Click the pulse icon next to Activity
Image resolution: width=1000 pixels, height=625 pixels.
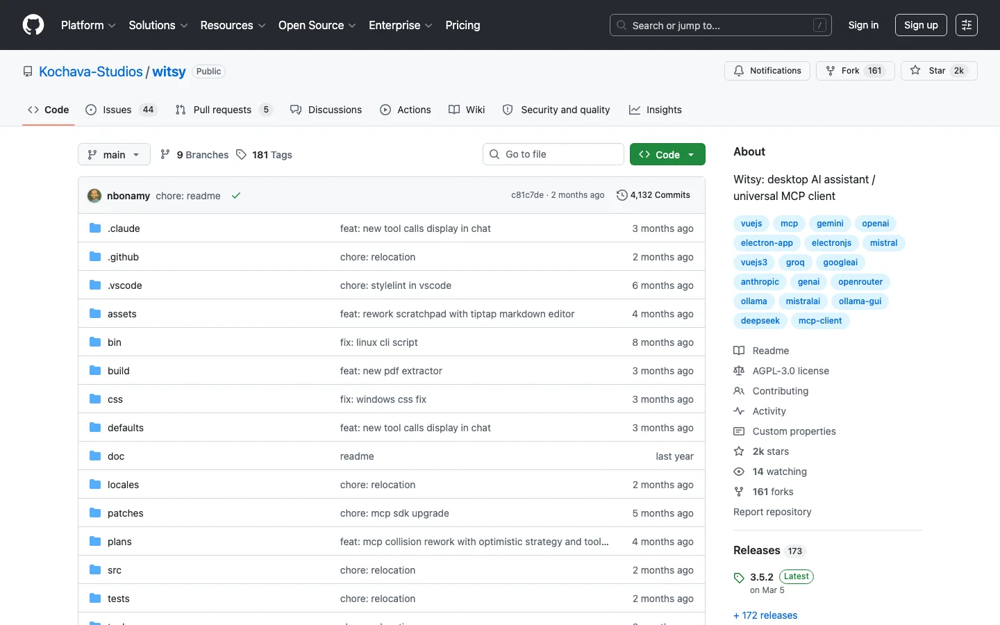[739, 411]
